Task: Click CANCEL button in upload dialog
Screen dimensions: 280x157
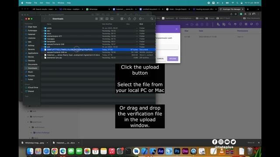Action: coord(161,58)
